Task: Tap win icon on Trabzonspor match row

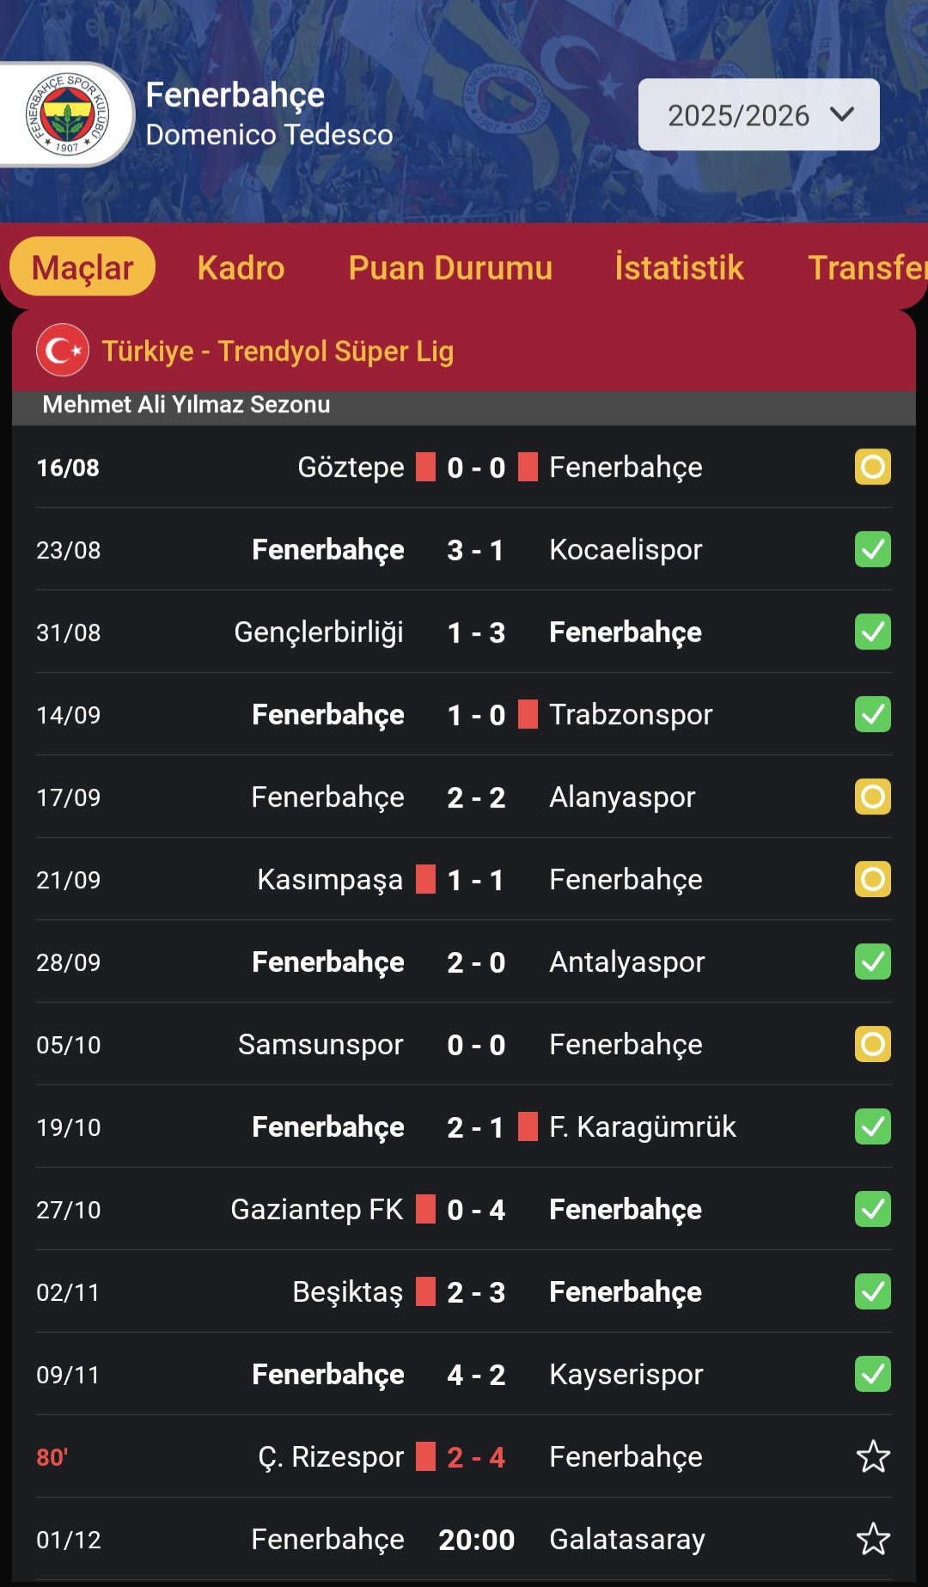Action: [x=872, y=715]
